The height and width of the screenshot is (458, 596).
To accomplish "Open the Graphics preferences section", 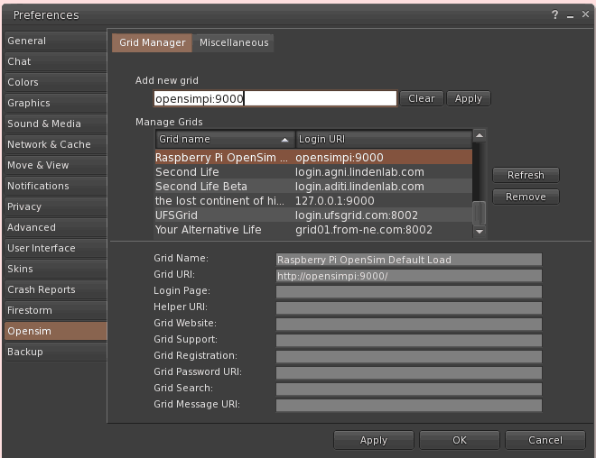I will click(55, 103).
